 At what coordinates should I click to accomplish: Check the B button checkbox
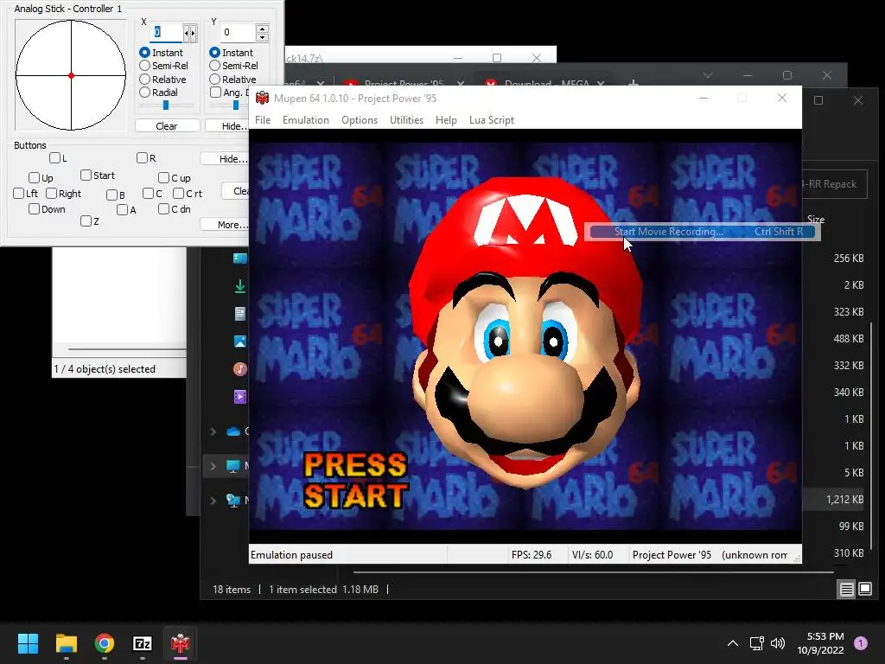click(111, 195)
